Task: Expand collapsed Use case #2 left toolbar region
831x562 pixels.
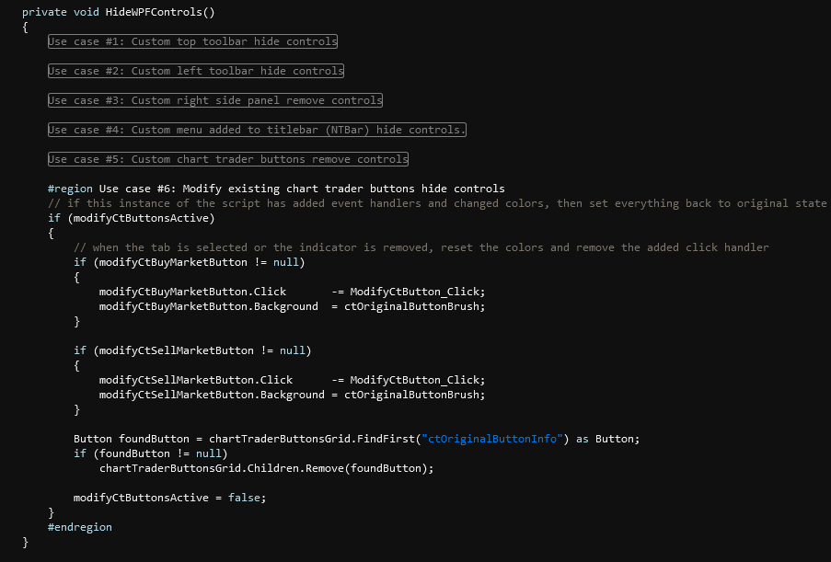Action: [x=195, y=71]
